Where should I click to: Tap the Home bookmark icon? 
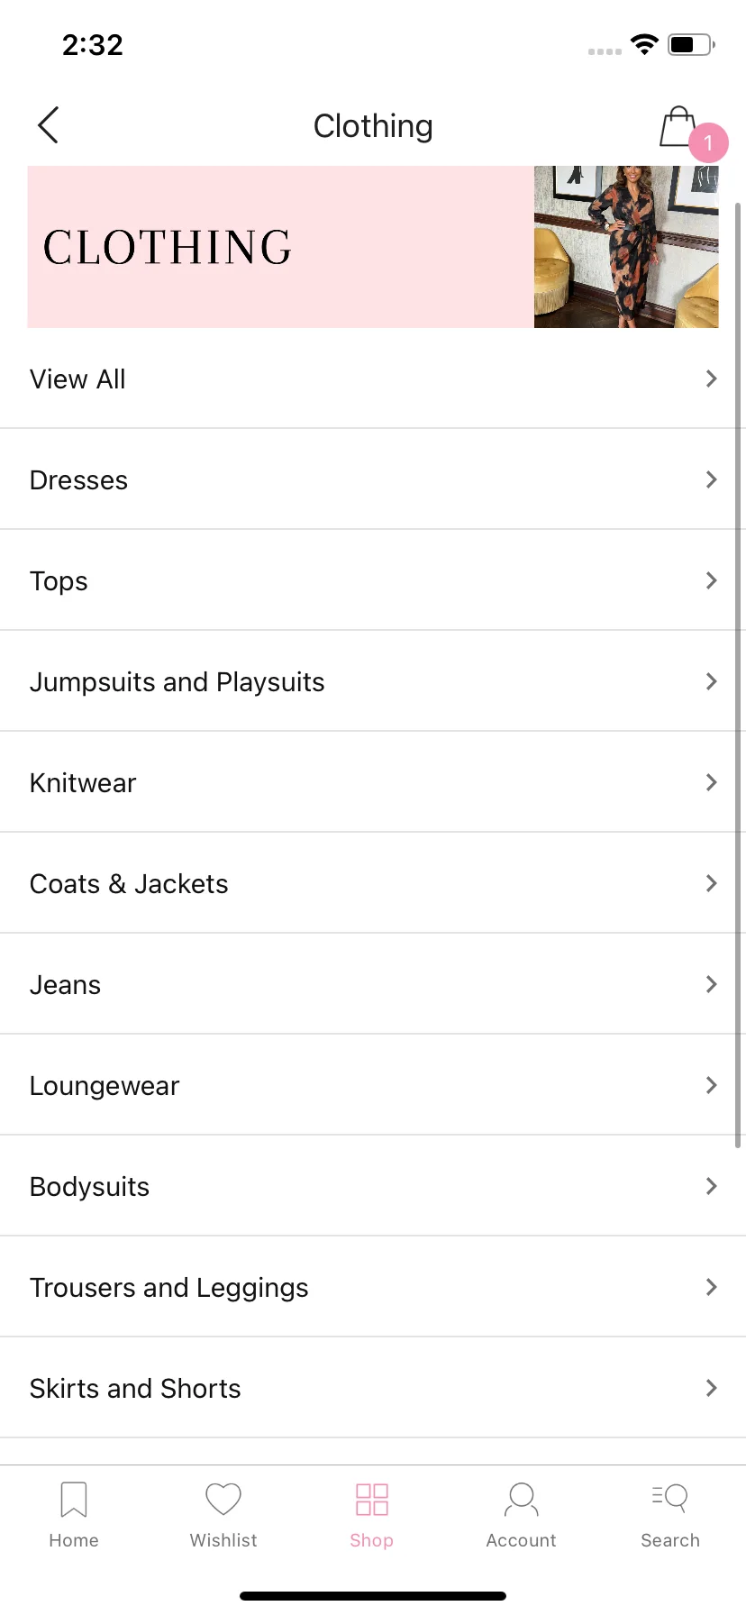(x=74, y=1500)
